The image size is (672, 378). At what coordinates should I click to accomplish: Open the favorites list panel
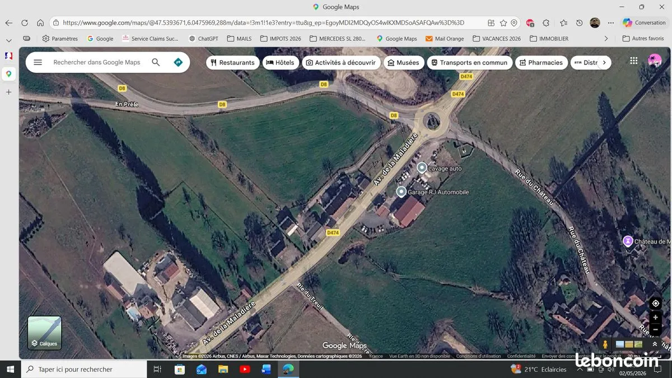tap(563, 23)
